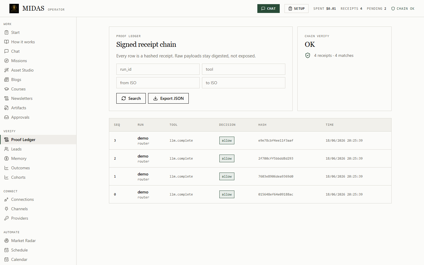Click the Providers key icon

point(6,218)
